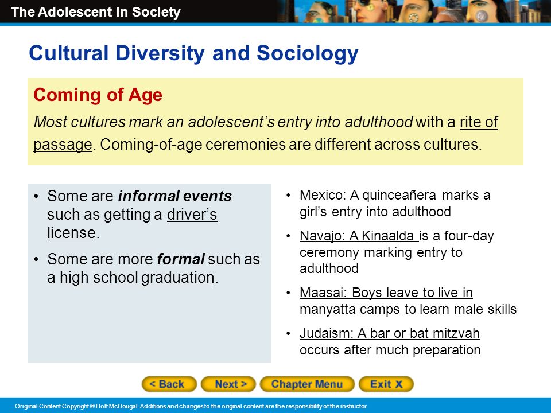Click "girl's entry into adulthood" text
The image size is (551, 413).
pos(375,212)
